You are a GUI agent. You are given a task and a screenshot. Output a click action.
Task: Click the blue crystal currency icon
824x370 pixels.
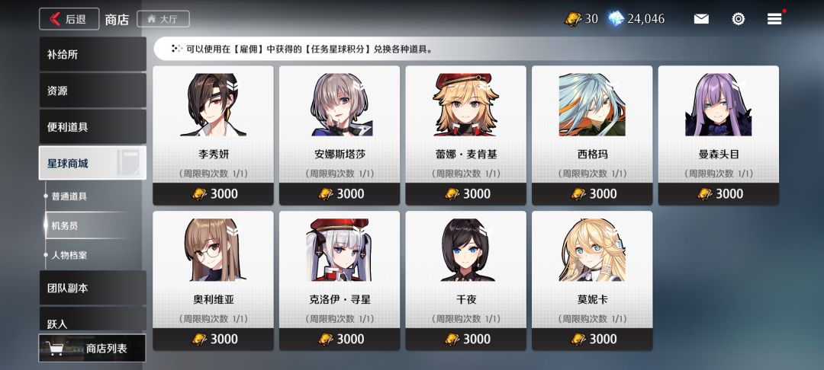pyautogui.click(x=616, y=19)
